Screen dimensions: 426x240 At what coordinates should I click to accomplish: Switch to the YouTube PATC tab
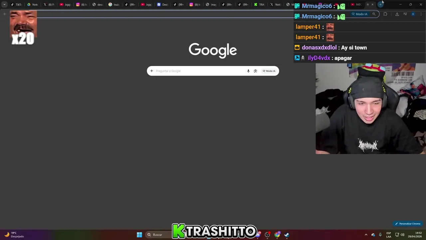tap(356, 5)
